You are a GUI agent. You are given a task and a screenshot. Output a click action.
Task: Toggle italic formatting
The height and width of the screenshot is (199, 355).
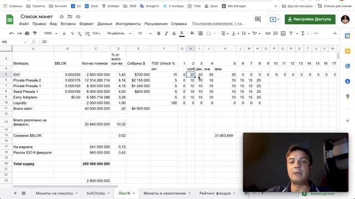coord(166,33)
